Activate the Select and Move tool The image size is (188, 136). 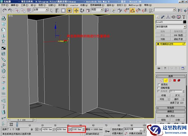pos(76,11)
